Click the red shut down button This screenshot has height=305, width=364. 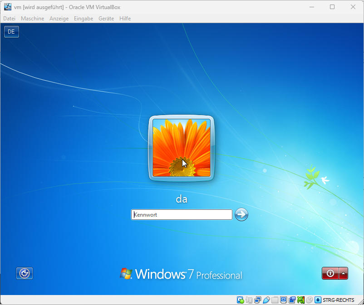tap(330, 273)
